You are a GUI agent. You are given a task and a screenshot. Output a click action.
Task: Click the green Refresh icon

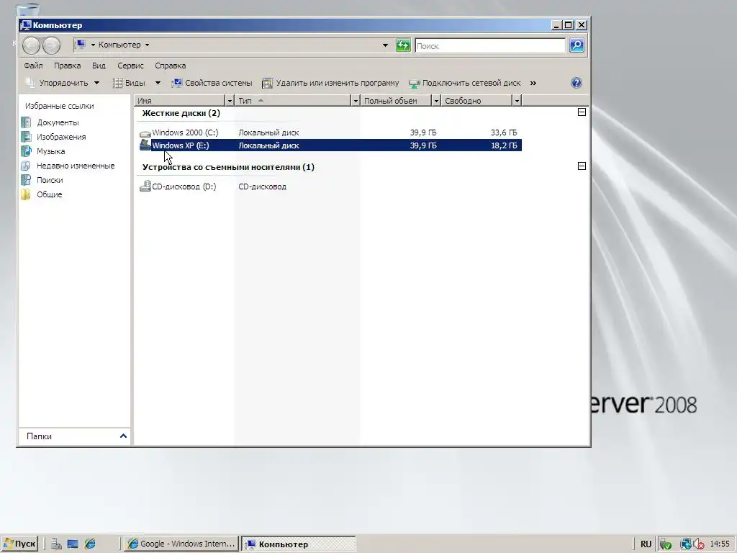pyautogui.click(x=403, y=45)
